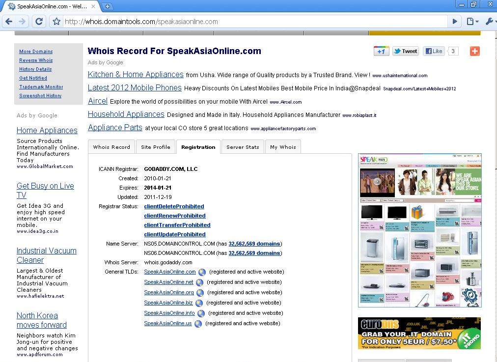Image resolution: width=497 pixels, height=362 pixels.
Task: Click the Google +1 button
Action: pyautogui.click(x=381, y=51)
